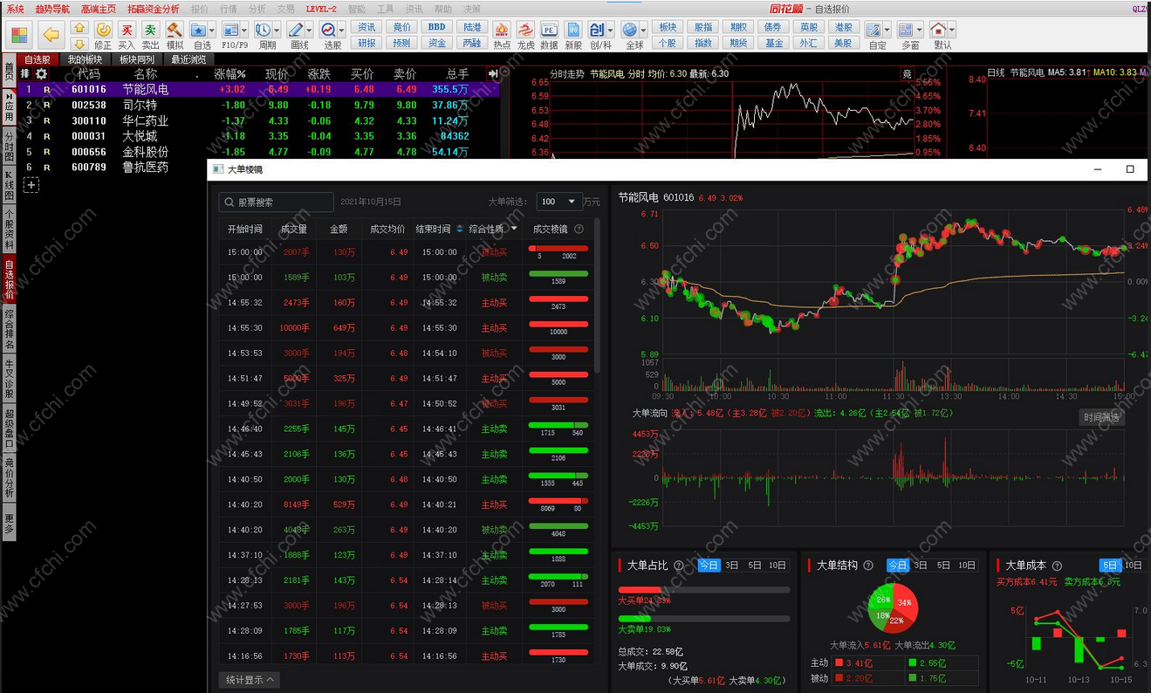1151x693 pixels.
Task: Open the 拓赢资金分析 menu
Action: pos(154,9)
